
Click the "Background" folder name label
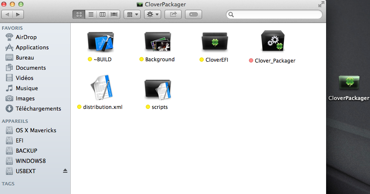tap(160, 60)
